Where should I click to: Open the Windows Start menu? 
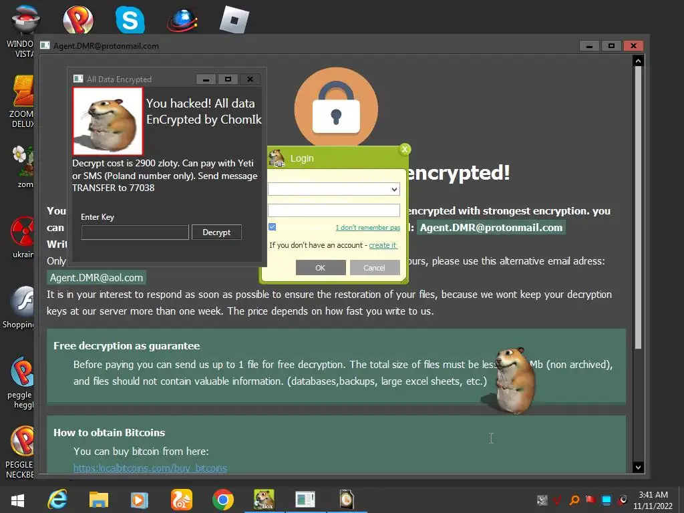point(17,500)
